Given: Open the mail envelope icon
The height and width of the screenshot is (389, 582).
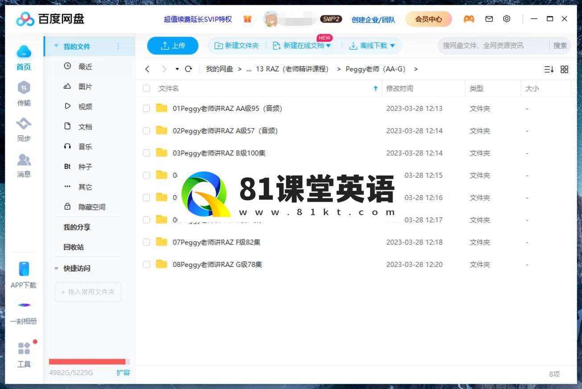Looking at the screenshot, I should pyautogui.click(x=489, y=19).
